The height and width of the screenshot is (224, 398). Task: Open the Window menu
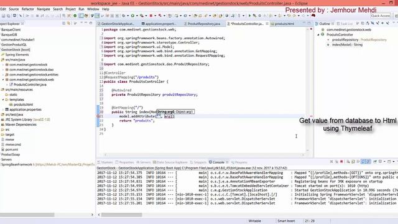tap(93, 9)
